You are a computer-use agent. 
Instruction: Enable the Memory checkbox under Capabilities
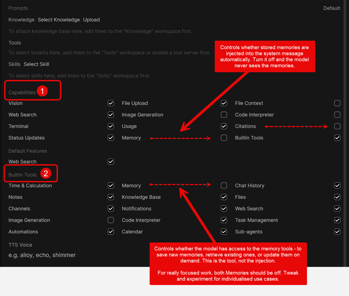(x=224, y=138)
